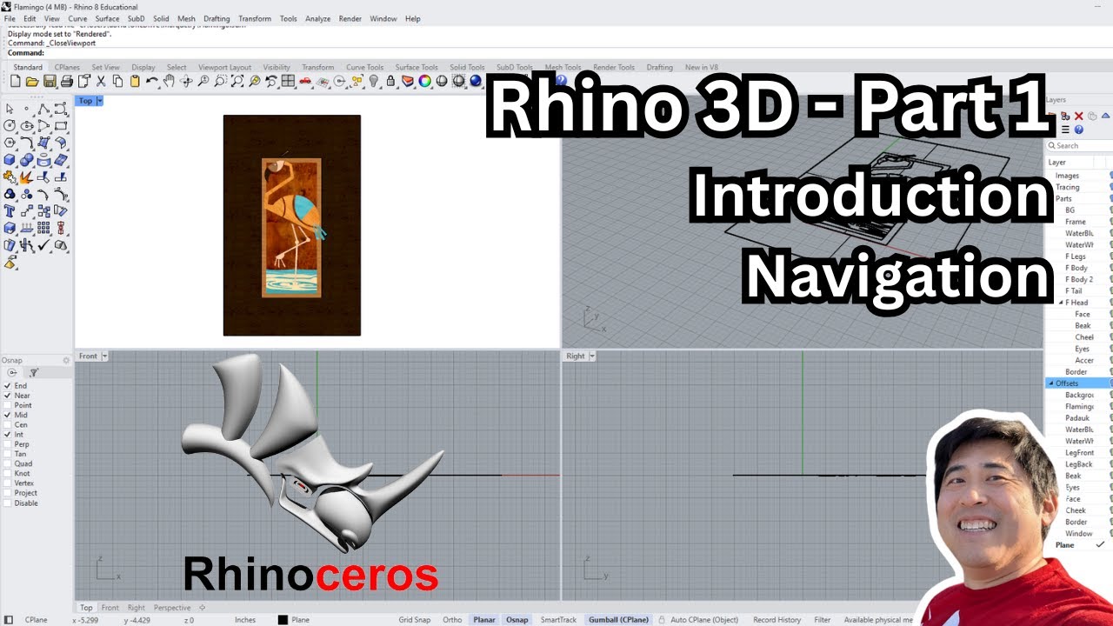Viewport: 1113px width, 626px height.
Task: Uncheck the Near osnap checkbox
Action: pyautogui.click(x=8, y=396)
